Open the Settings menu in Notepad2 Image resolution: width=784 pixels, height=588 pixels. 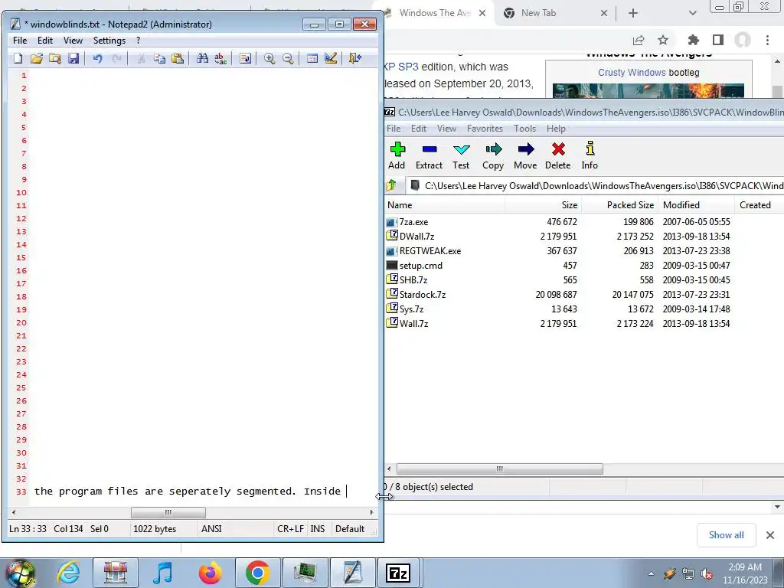pyautogui.click(x=109, y=41)
